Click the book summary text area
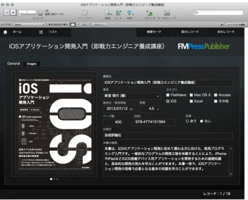 (x=166, y=161)
